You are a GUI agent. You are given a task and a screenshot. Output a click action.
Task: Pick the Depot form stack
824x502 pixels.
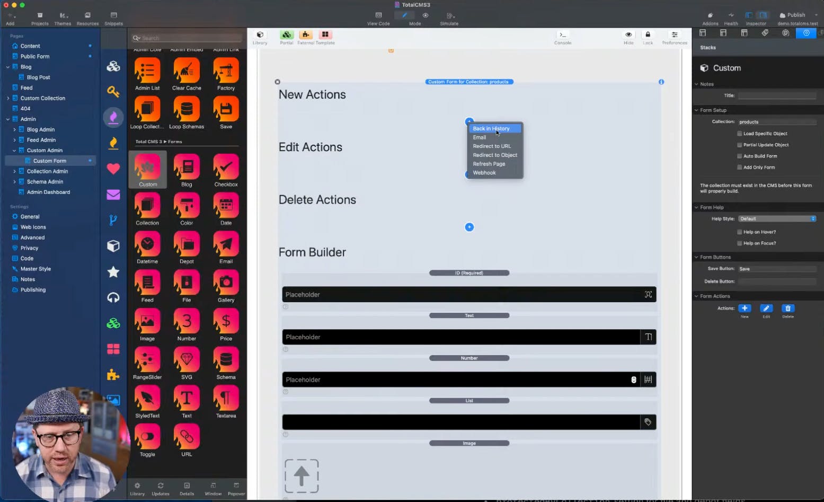point(187,244)
